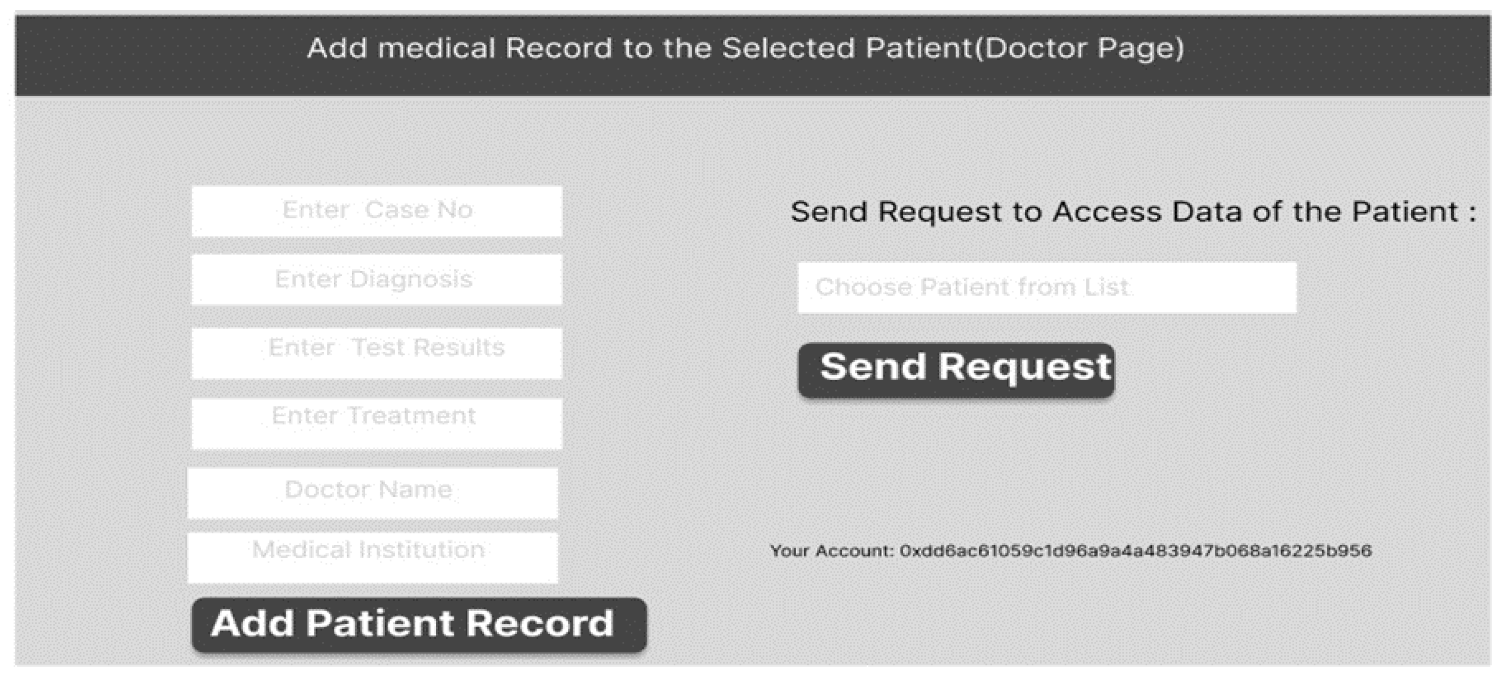Focus the Doctor Name text box
Screen dimensions: 1508x684
[372, 493]
